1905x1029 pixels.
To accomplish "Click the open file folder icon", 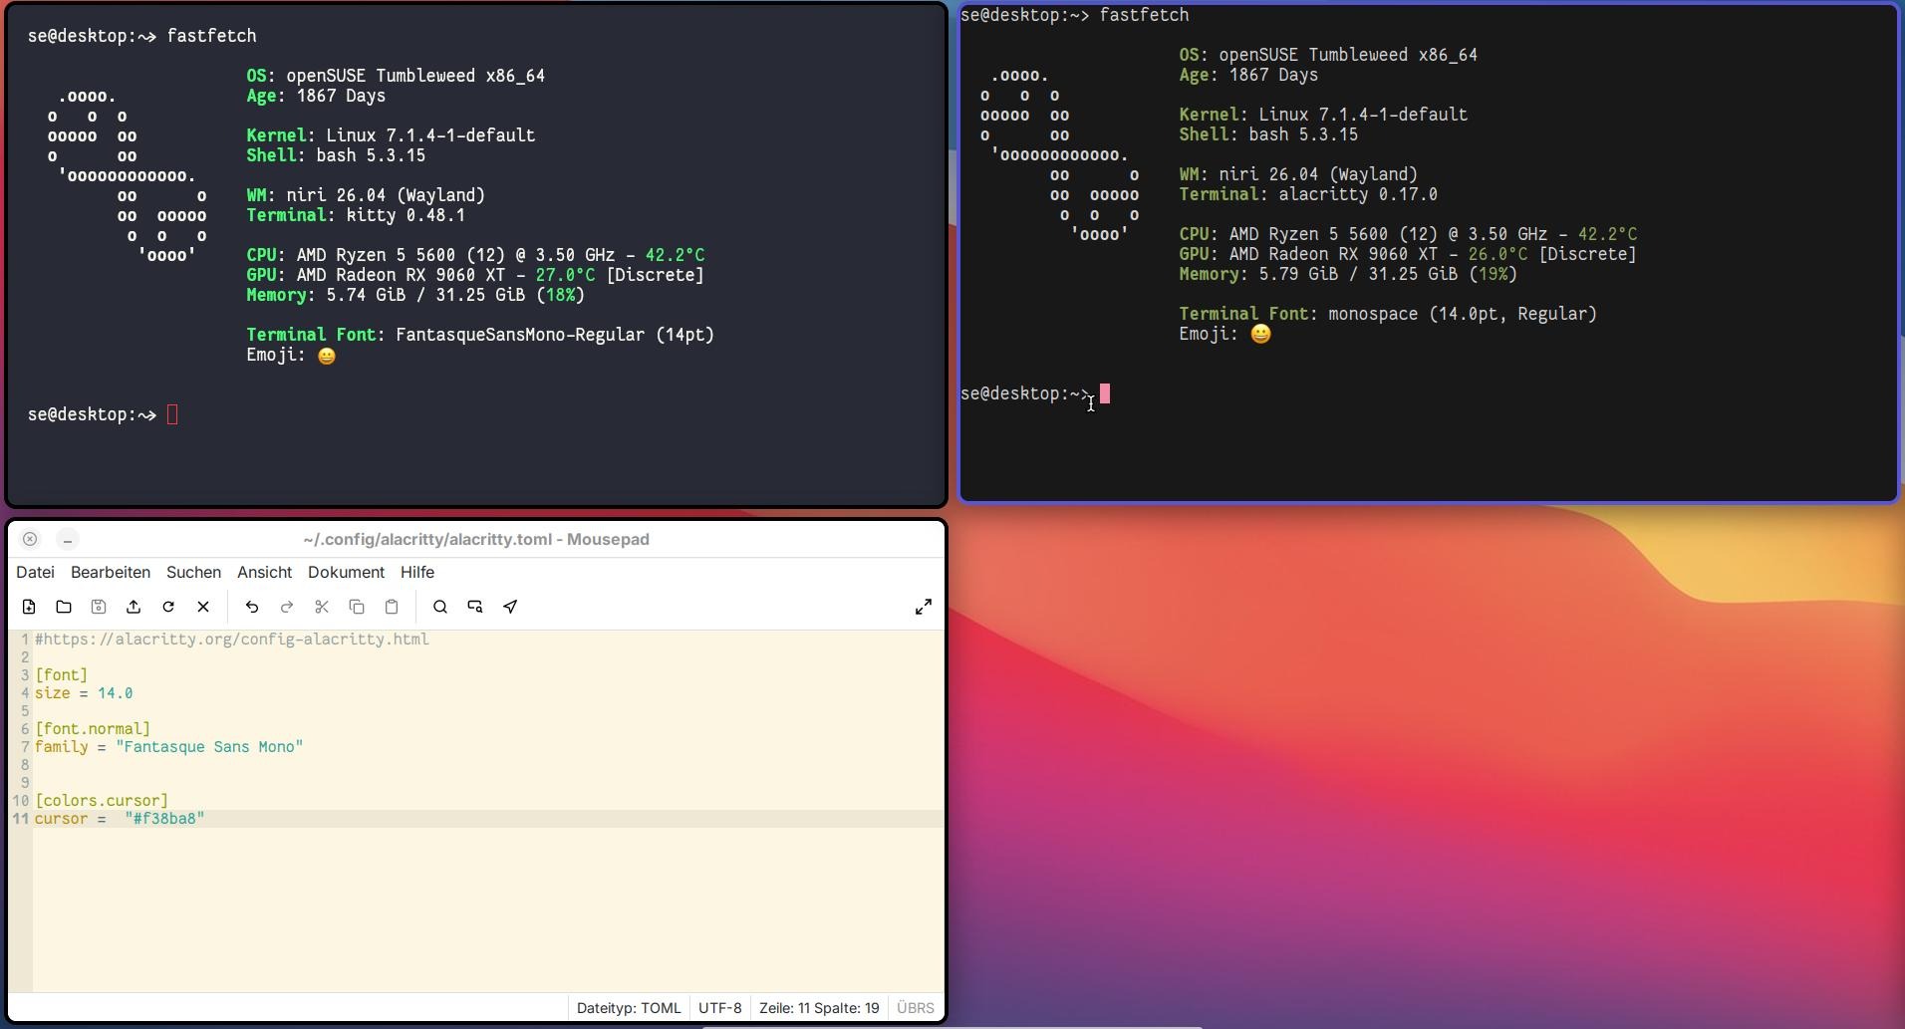I will pyautogui.click(x=64, y=607).
